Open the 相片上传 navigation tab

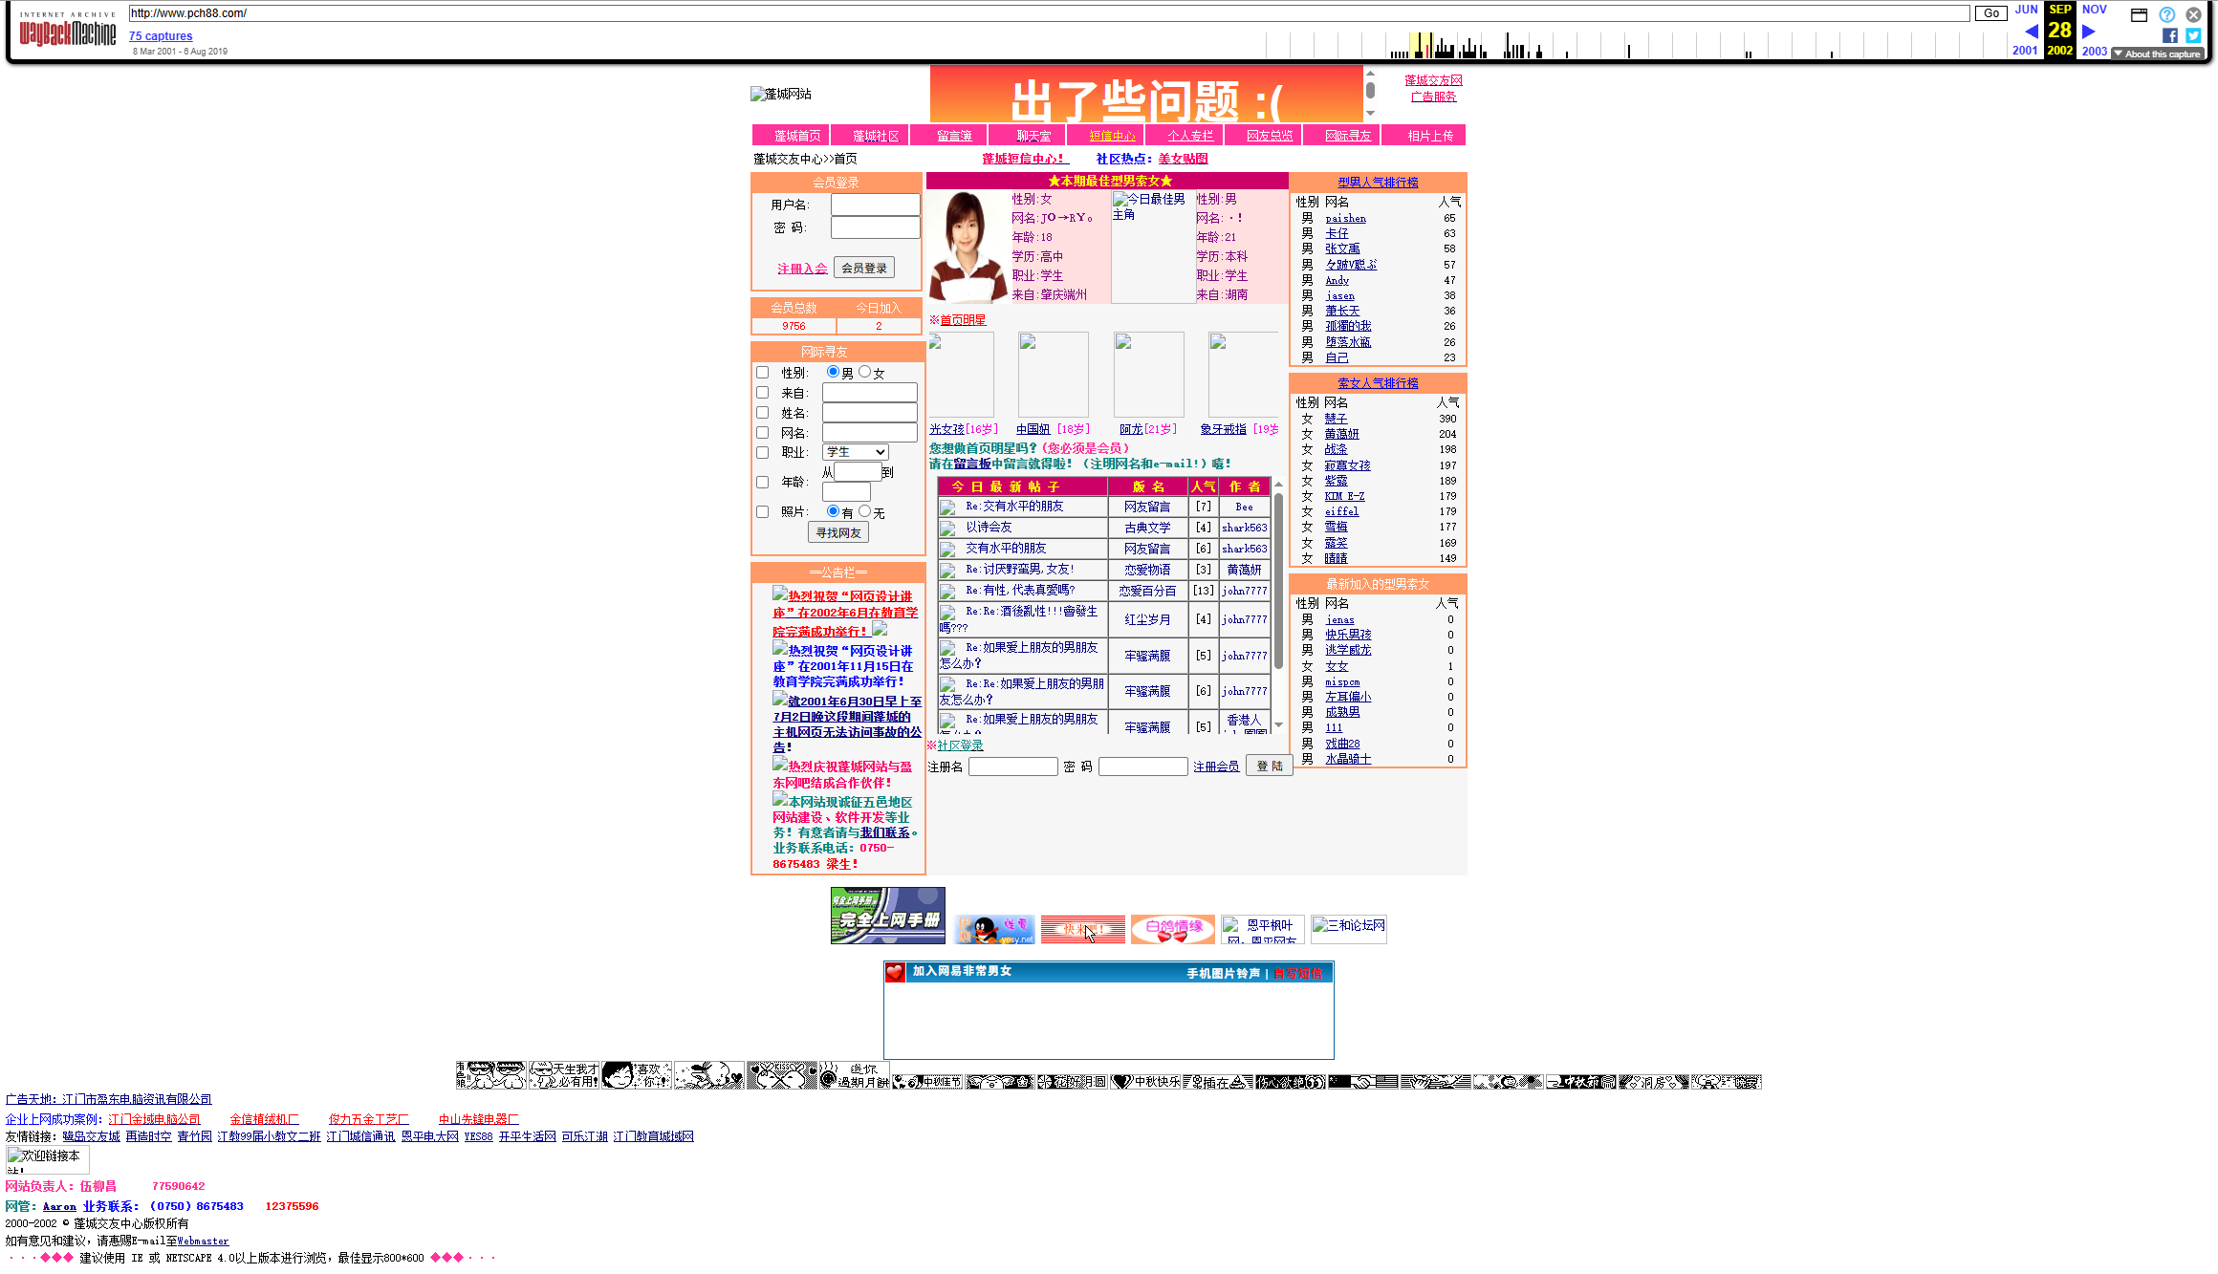pyautogui.click(x=1424, y=136)
